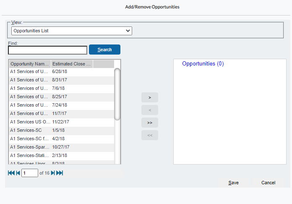The image size is (292, 204).
Task: Sort by Estimated Close column header
Action: pos(72,64)
